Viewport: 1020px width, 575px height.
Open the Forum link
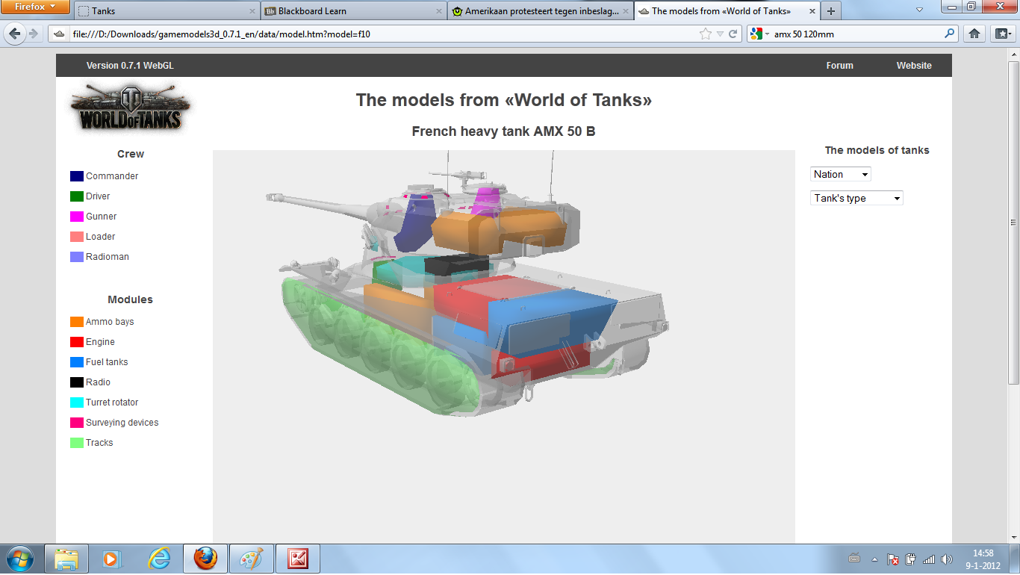coord(839,66)
